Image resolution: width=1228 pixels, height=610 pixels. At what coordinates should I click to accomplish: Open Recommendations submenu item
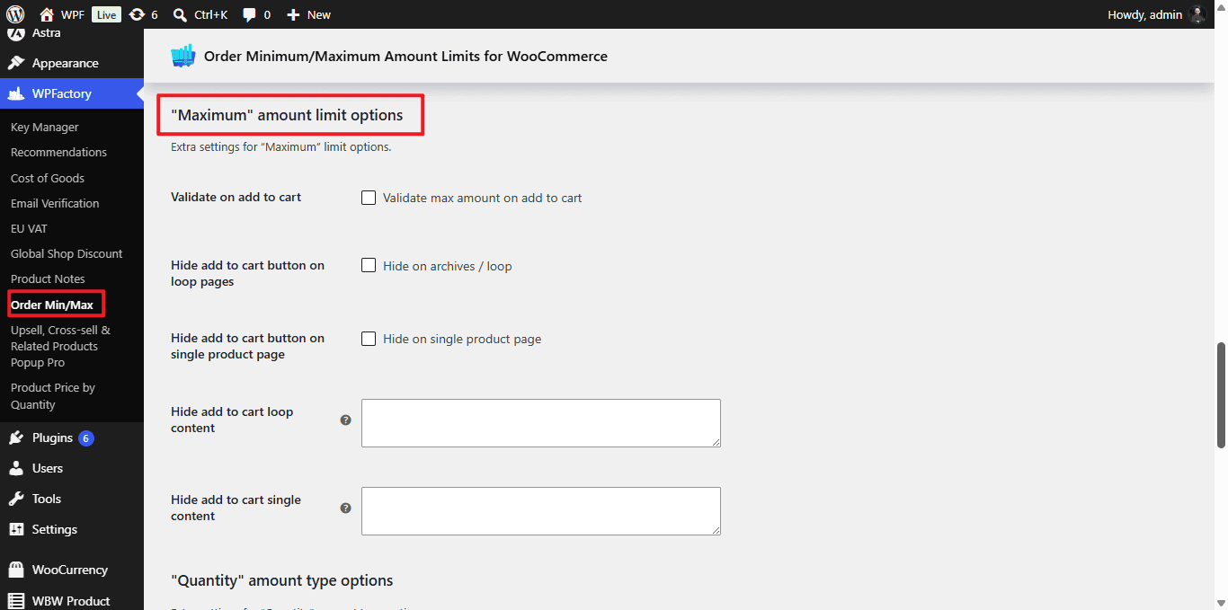(x=58, y=153)
